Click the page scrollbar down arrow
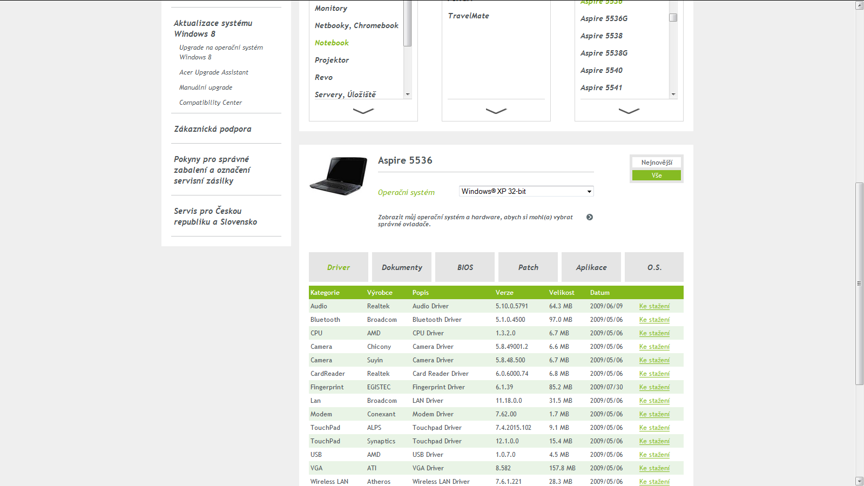This screenshot has width=864, height=486. click(x=860, y=481)
